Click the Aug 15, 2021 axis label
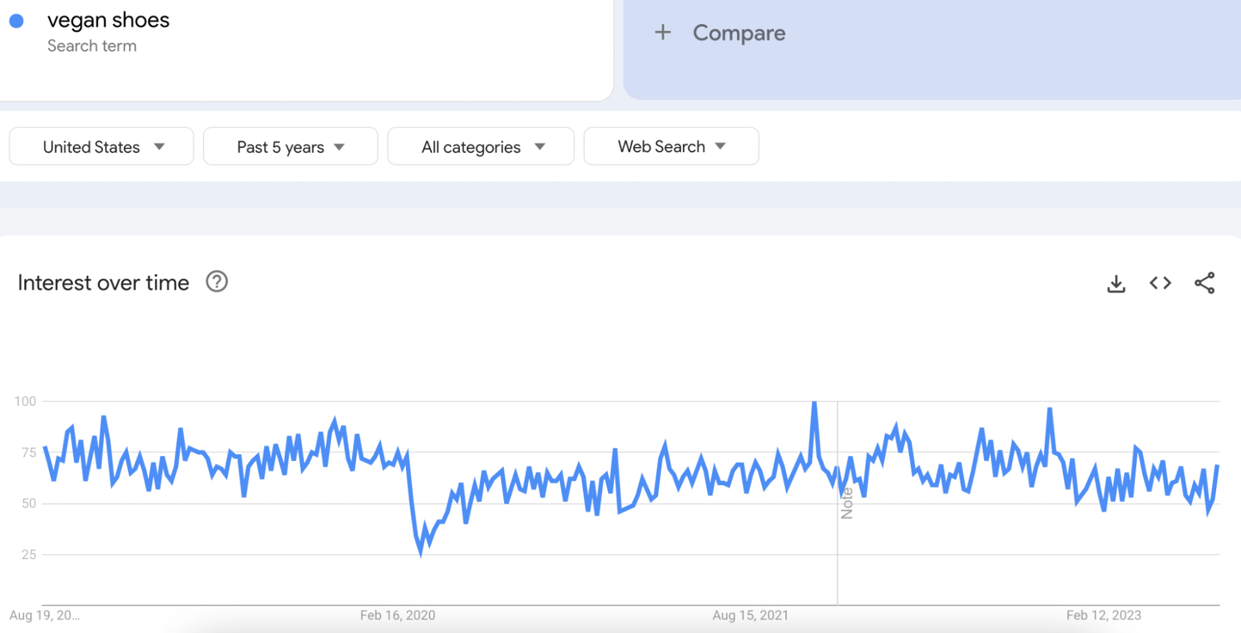 click(x=750, y=615)
